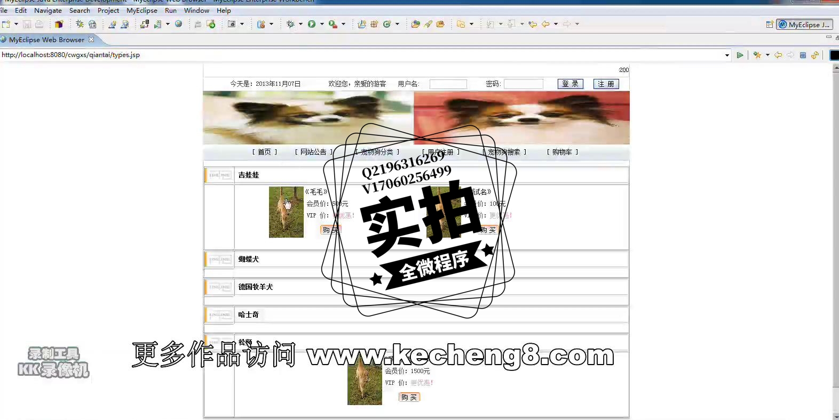Click the 德国牧羊犬 category heading
The image size is (839, 420).
(x=256, y=287)
